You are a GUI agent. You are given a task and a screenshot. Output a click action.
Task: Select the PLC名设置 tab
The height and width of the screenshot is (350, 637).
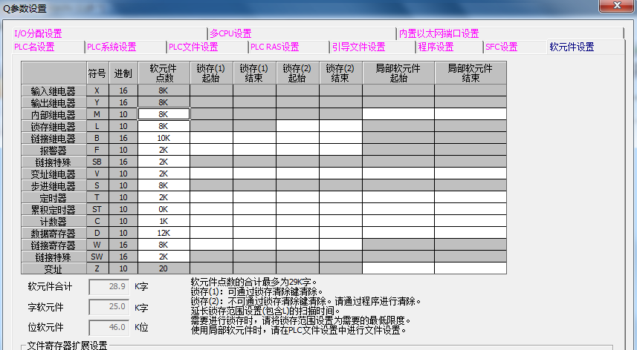(x=34, y=47)
